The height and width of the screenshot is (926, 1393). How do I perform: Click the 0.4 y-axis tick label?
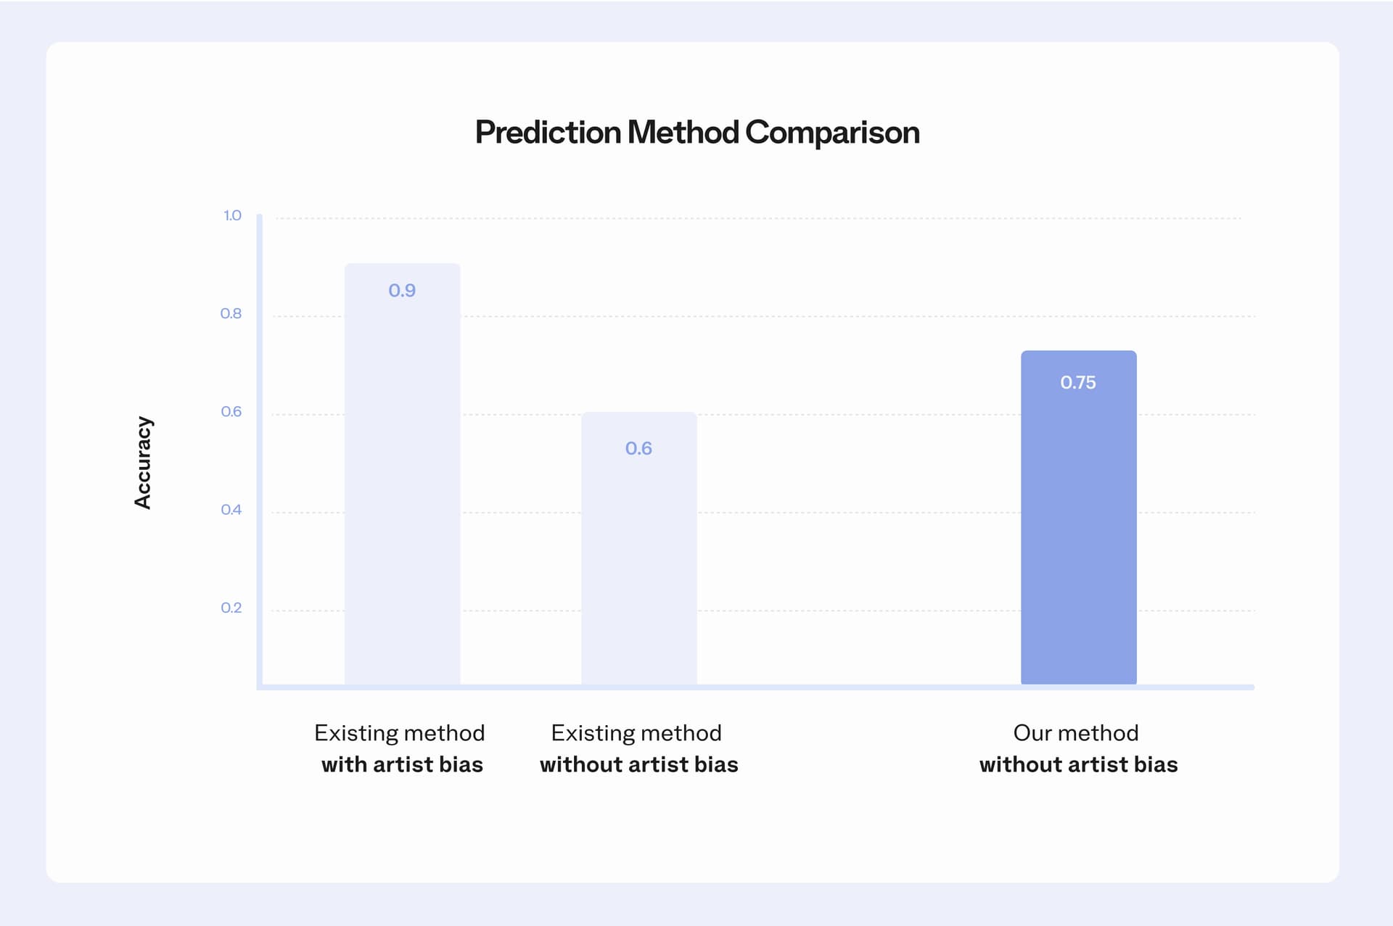pos(231,510)
